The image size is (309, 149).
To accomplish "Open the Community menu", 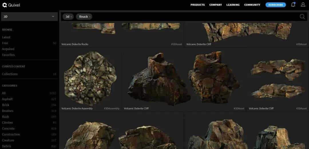I will (252, 5).
